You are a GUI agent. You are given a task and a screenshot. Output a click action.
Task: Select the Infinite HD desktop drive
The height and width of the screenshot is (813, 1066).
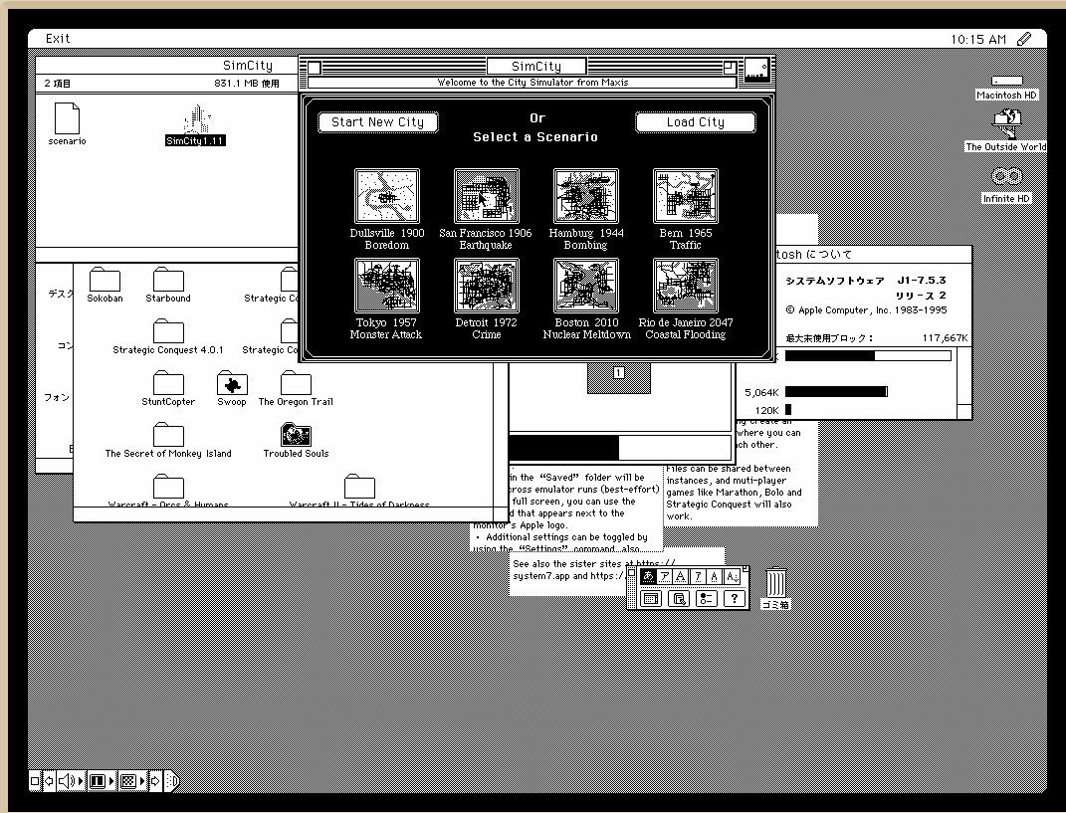tap(1007, 183)
